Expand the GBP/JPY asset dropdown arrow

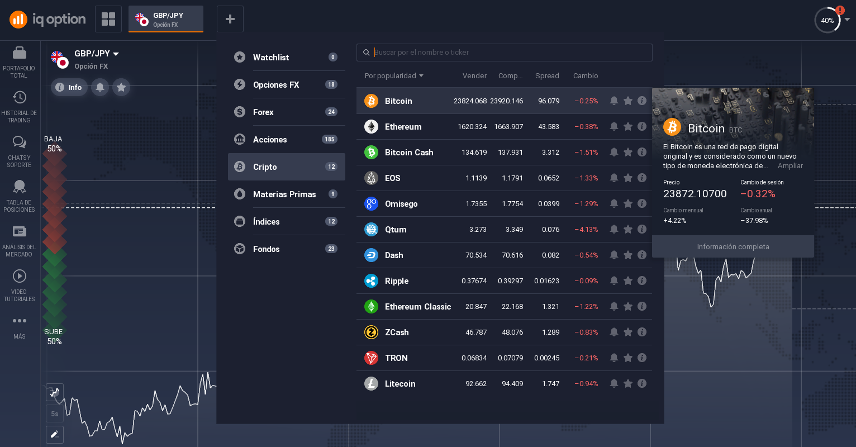[116, 54]
